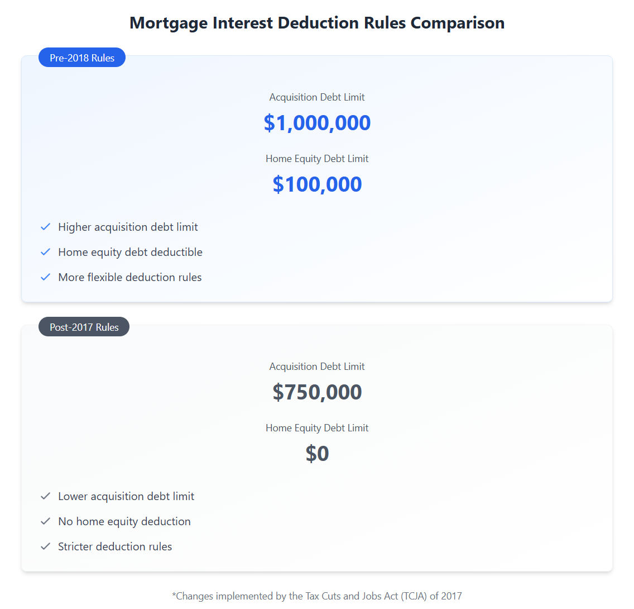This screenshot has width=634, height=609.
Task: Select the Pre-2018 Rules badge
Action: 82,58
